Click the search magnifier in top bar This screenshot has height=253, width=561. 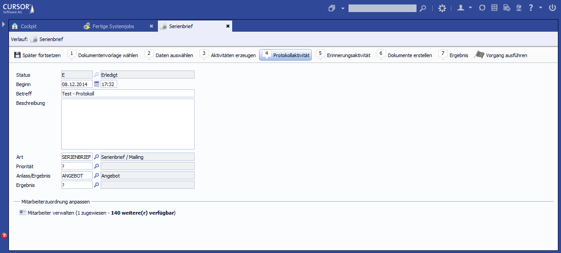pos(423,8)
